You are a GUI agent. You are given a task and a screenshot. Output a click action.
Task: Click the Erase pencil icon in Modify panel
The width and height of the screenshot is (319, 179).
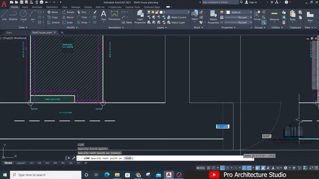tap(95, 12)
